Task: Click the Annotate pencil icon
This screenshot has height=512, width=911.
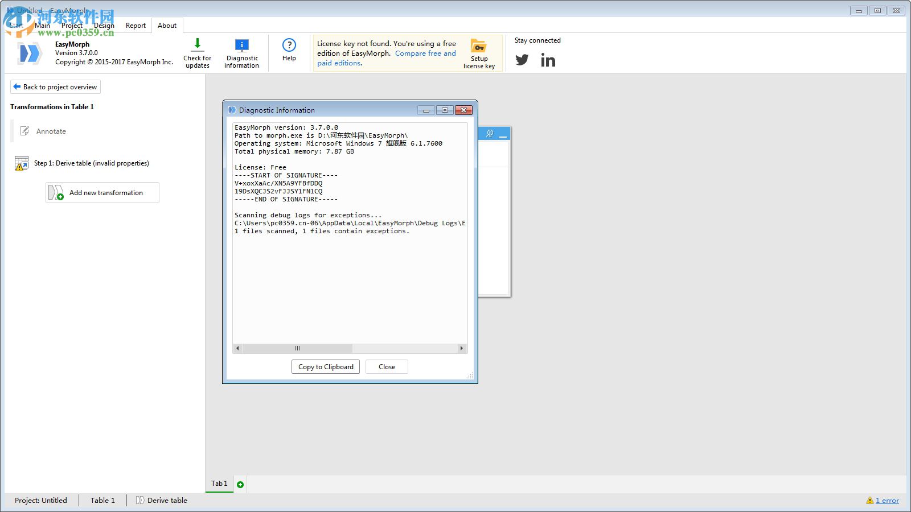Action: pyautogui.click(x=24, y=131)
